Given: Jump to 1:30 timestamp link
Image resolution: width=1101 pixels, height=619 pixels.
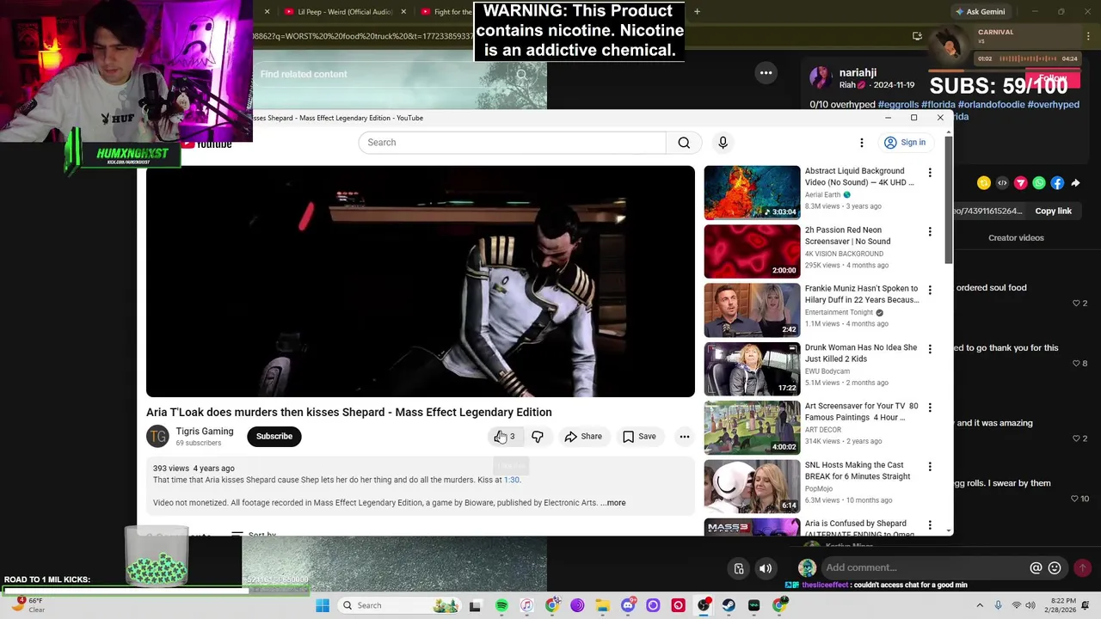Looking at the screenshot, I should (x=512, y=480).
